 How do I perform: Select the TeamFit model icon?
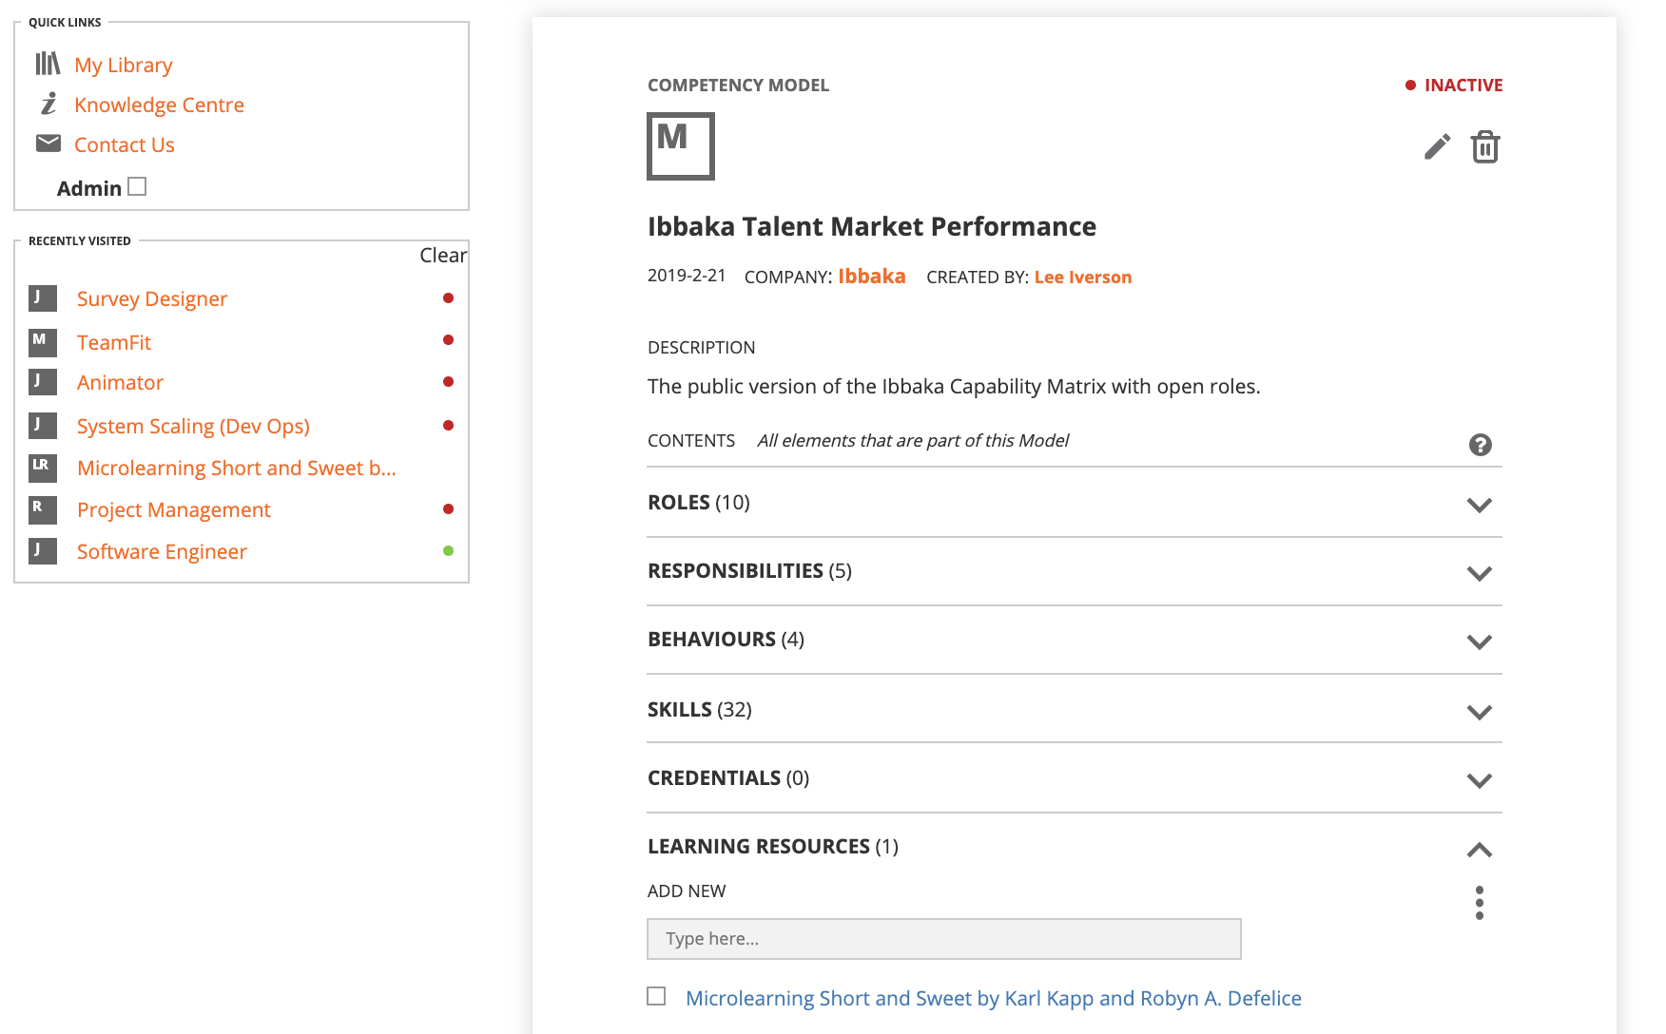(42, 342)
